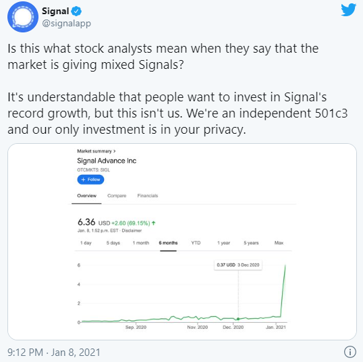
Task: Open the @signalapp handle link
Action: 66,24
